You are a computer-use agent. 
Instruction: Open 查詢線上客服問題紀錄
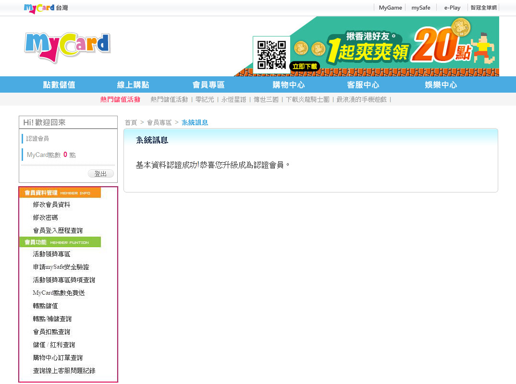(64, 371)
